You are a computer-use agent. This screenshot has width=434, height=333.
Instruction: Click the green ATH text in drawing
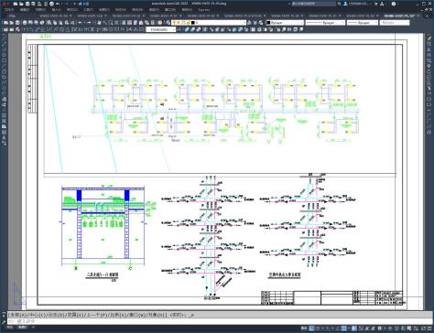point(46,37)
